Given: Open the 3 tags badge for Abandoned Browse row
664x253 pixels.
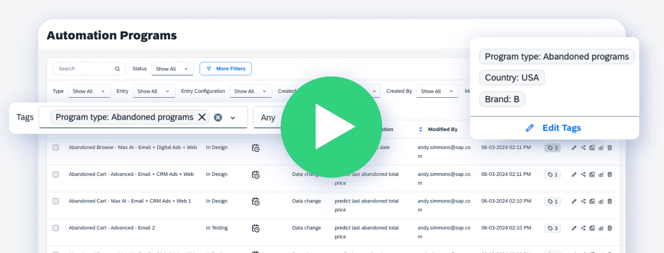Looking at the screenshot, I should (552, 148).
